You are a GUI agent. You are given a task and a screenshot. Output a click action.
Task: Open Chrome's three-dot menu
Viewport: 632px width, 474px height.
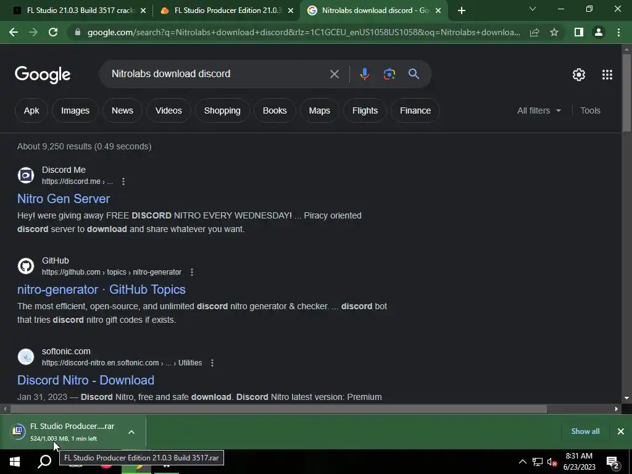[x=618, y=32]
